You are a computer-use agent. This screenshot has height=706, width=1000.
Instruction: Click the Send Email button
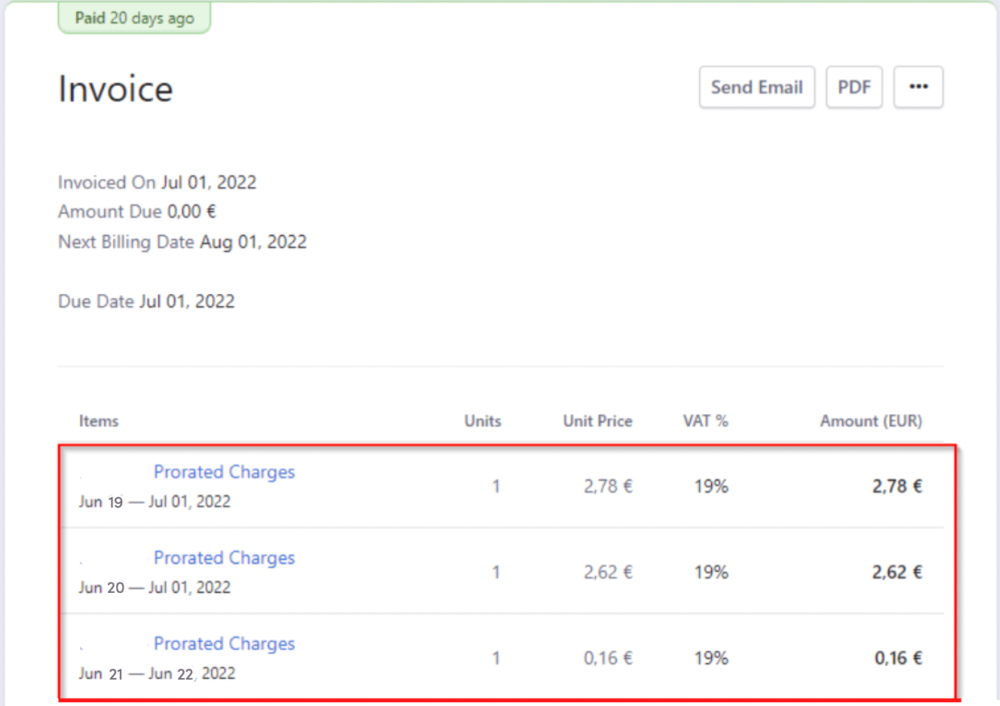click(756, 87)
